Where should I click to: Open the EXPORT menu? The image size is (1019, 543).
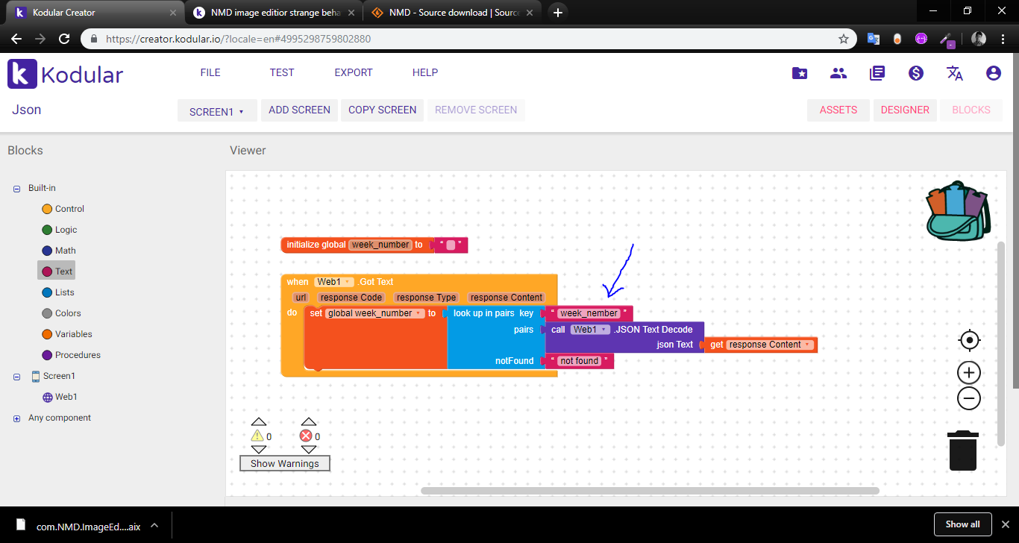point(354,72)
